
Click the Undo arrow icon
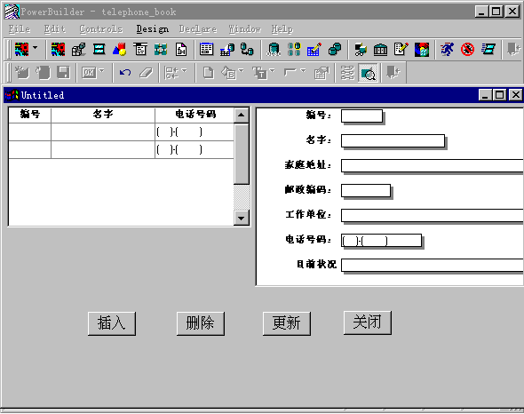tap(125, 73)
